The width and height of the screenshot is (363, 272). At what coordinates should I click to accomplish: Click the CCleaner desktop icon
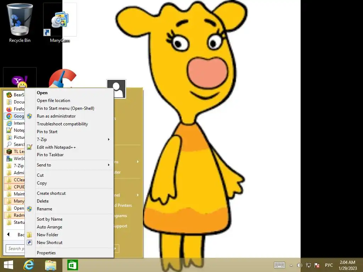[x=62, y=78]
